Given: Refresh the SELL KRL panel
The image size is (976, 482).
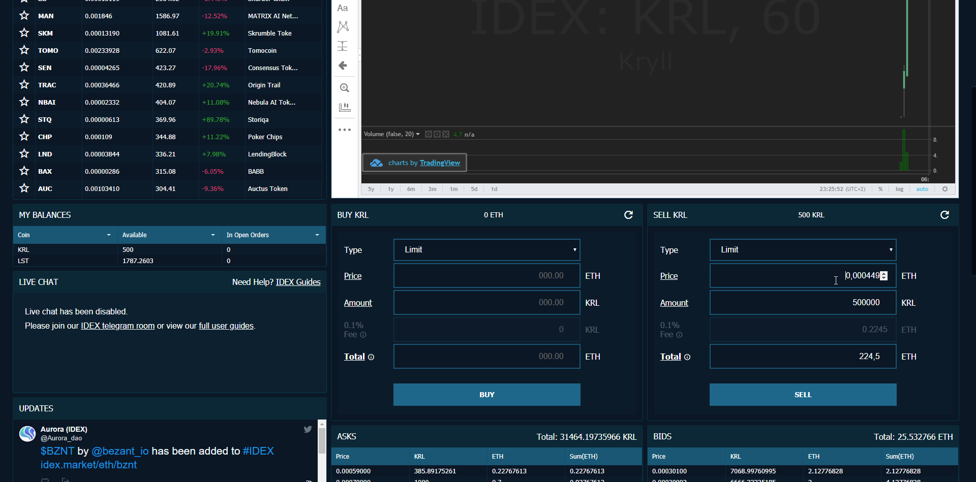Looking at the screenshot, I should click(945, 215).
